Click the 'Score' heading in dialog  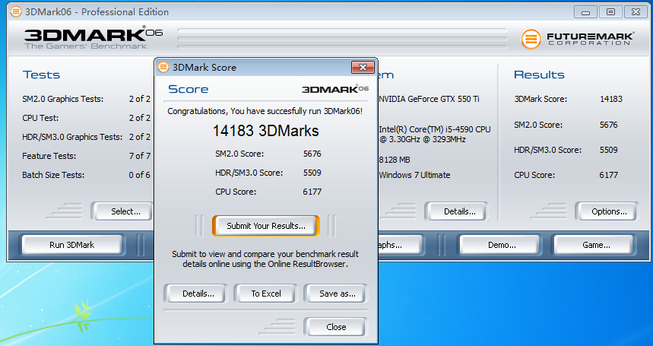(189, 89)
